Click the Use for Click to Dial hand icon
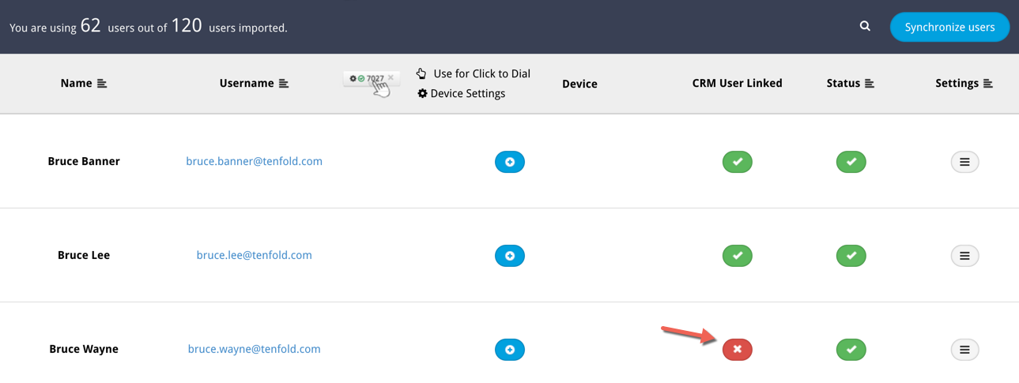This screenshot has width=1019, height=383. pyautogui.click(x=421, y=73)
